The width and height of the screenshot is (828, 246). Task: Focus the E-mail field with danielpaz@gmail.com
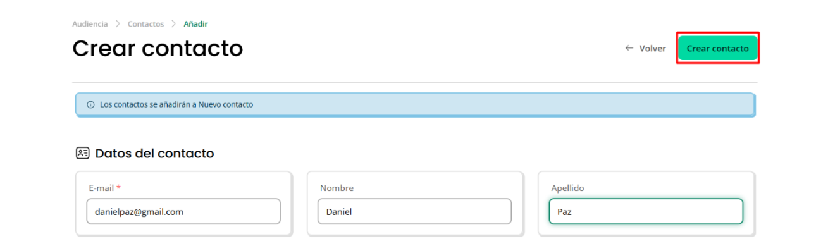pyautogui.click(x=183, y=211)
